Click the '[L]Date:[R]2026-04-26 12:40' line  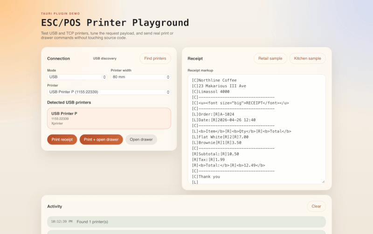click(224, 120)
